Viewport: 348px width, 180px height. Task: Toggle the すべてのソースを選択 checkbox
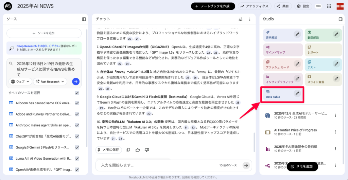77,93
